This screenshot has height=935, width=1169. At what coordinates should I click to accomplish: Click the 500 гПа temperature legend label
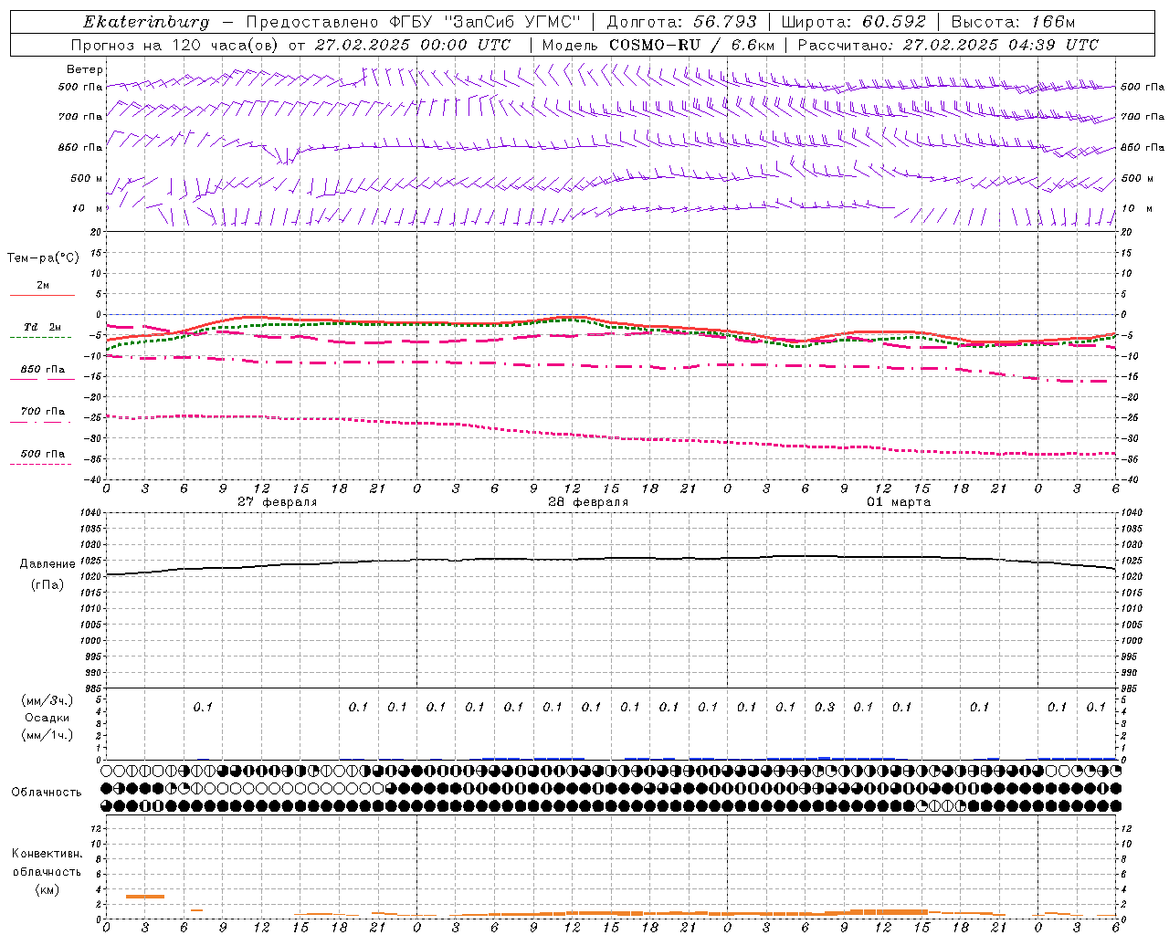[x=43, y=454]
